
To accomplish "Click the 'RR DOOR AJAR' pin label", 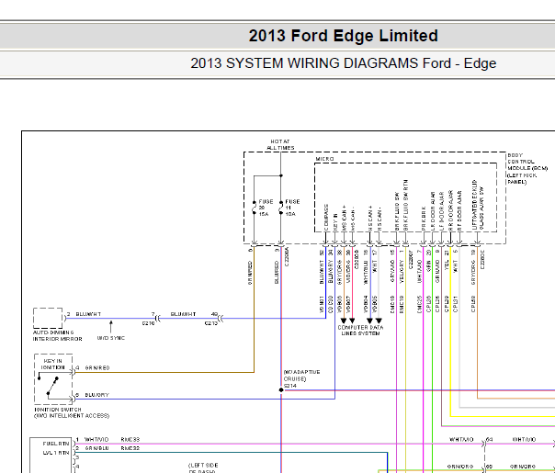I will click(x=450, y=211).
